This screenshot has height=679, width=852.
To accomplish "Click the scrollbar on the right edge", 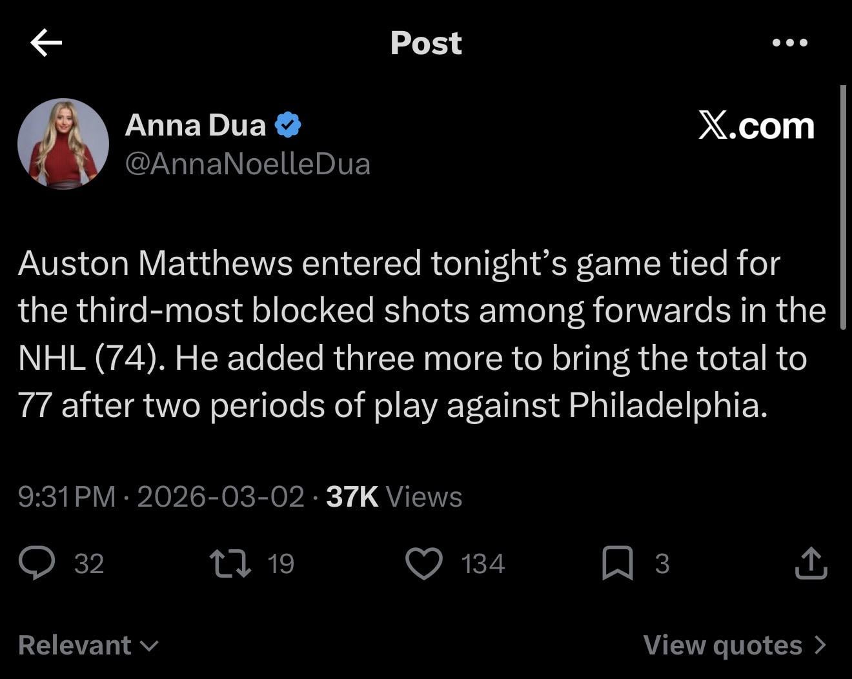I will [842, 207].
